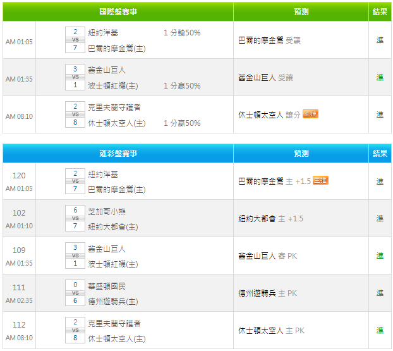Click the prediction 舊金山巨人 受讓
This screenshot has width=393, height=351.
click(265, 78)
